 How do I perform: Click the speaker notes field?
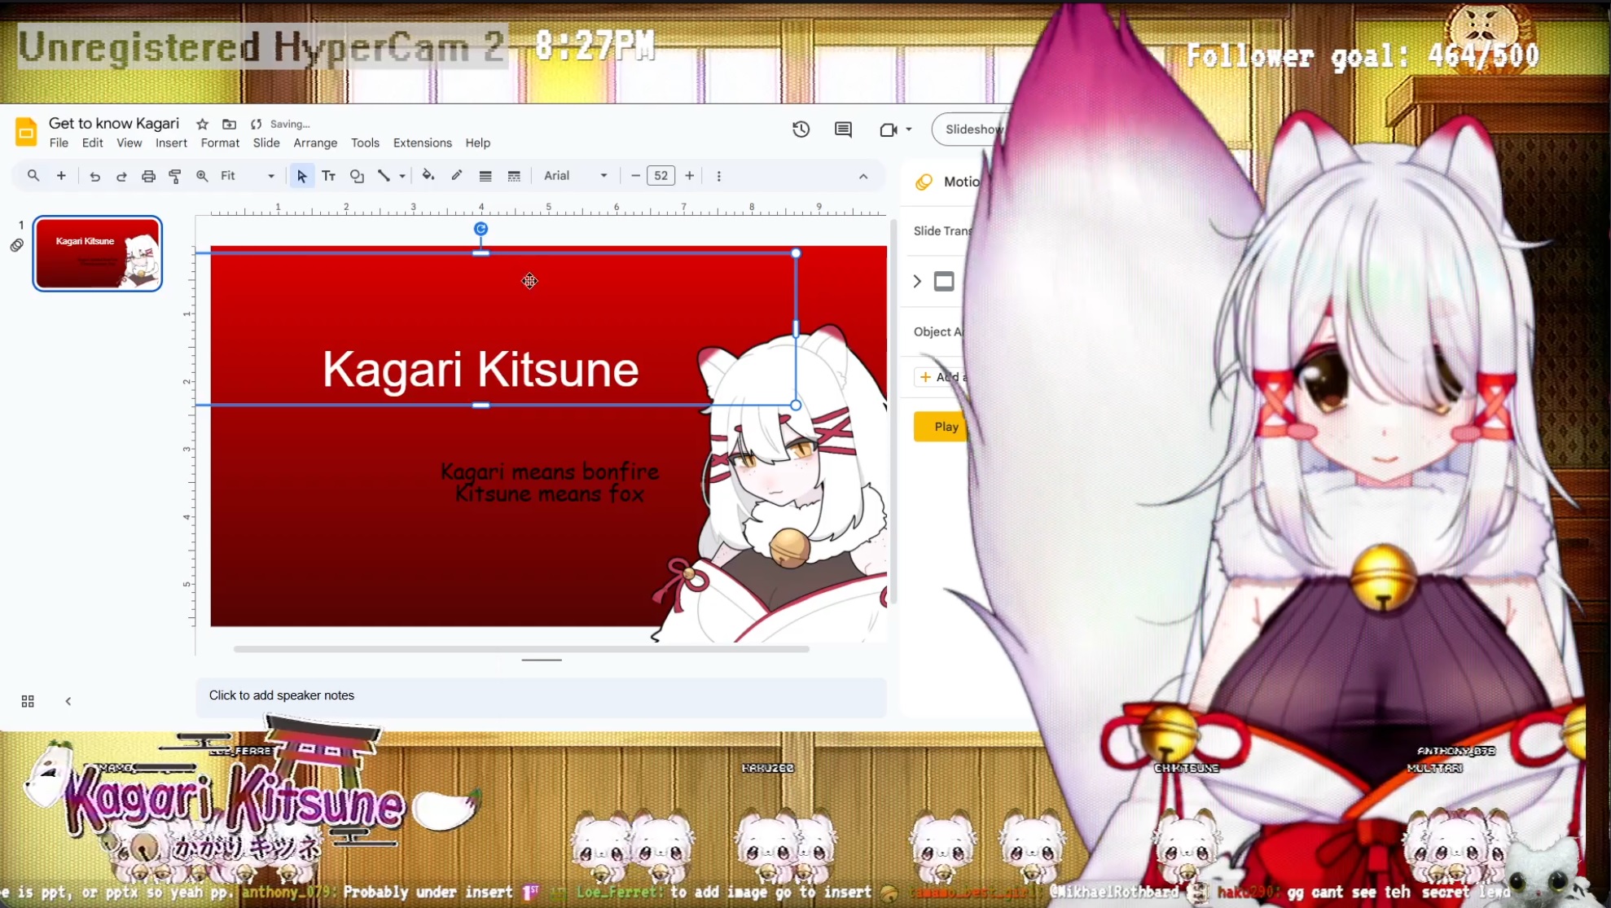click(541, 695)
